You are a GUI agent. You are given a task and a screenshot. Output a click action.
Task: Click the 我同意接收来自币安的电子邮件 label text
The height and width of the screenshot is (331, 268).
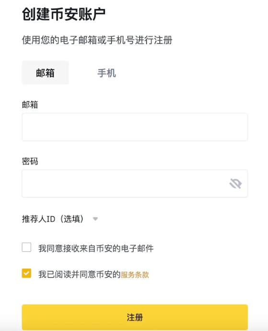96,248
